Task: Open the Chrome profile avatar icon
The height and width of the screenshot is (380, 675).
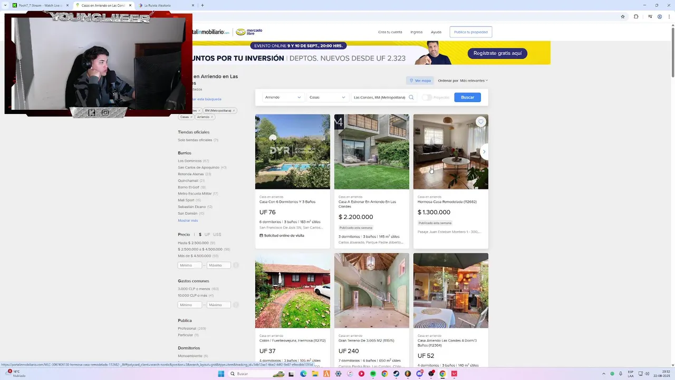Action: pyautogui.click(x=660, y=16)
